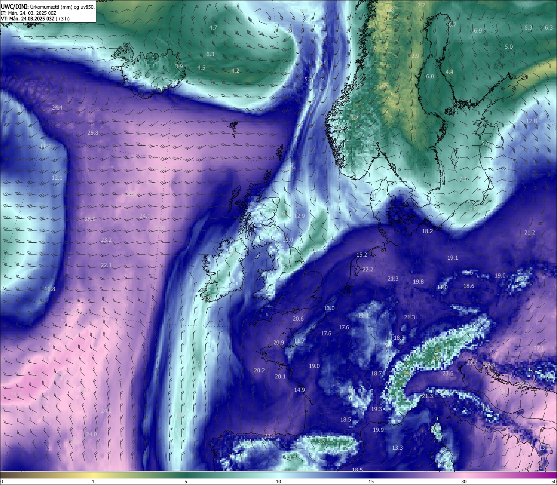The image size is (557, 485).
Task: Select the 24.4 value label
Action: [x=57, y=107]
